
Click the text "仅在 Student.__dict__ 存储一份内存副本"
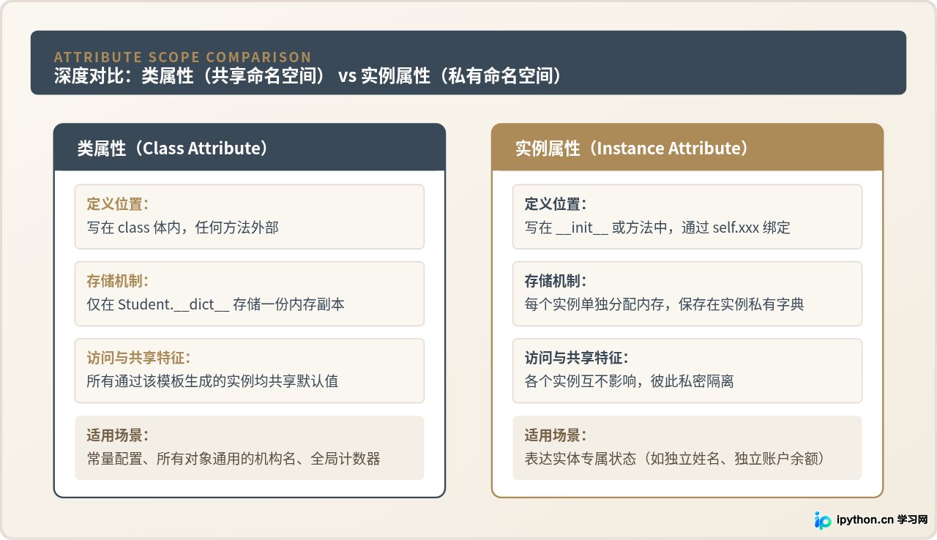pyautogui.click(x=215, y=304)
